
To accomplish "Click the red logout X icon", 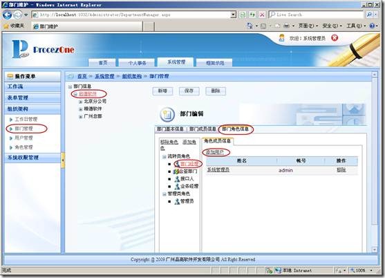I will [x=335, y=38].
